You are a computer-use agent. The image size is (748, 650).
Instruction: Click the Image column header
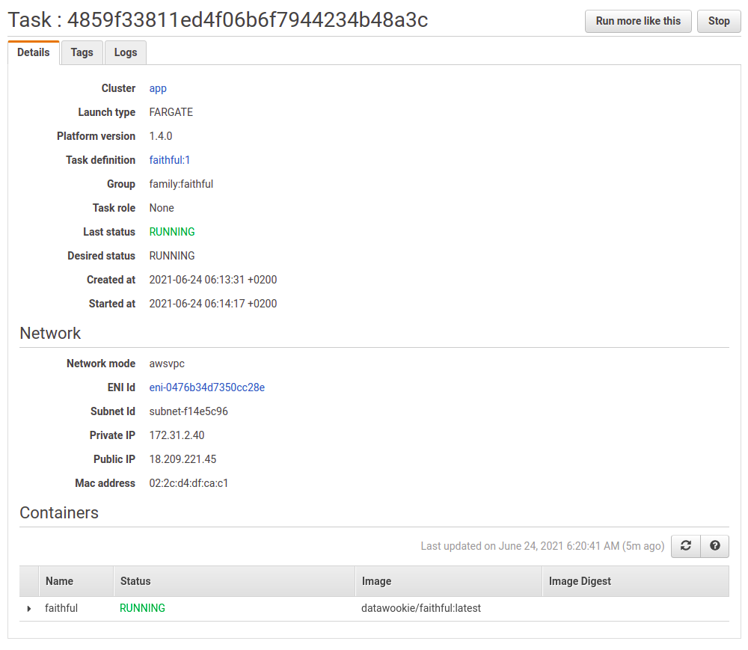(x=376, y=581)
